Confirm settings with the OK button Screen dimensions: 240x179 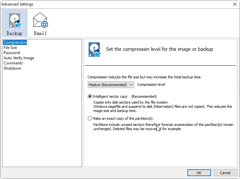pos(199,173)
